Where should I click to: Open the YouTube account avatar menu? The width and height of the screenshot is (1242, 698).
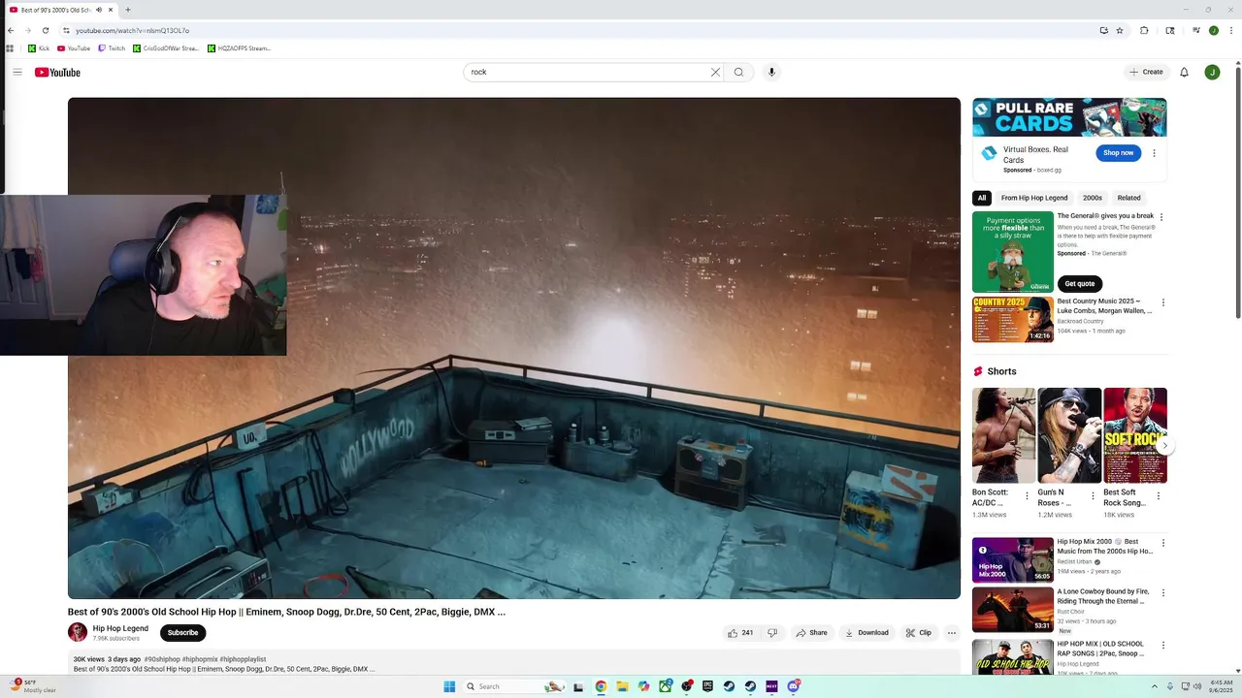point(1212,72)
